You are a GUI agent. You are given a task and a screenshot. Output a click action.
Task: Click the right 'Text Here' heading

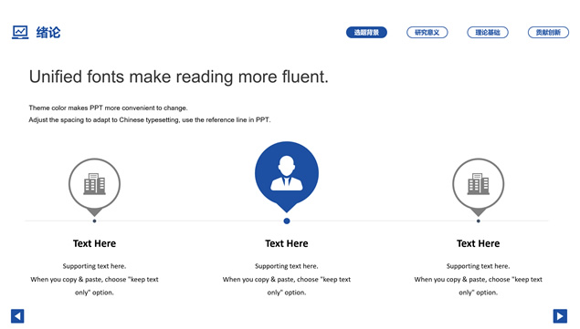(479, 243)
